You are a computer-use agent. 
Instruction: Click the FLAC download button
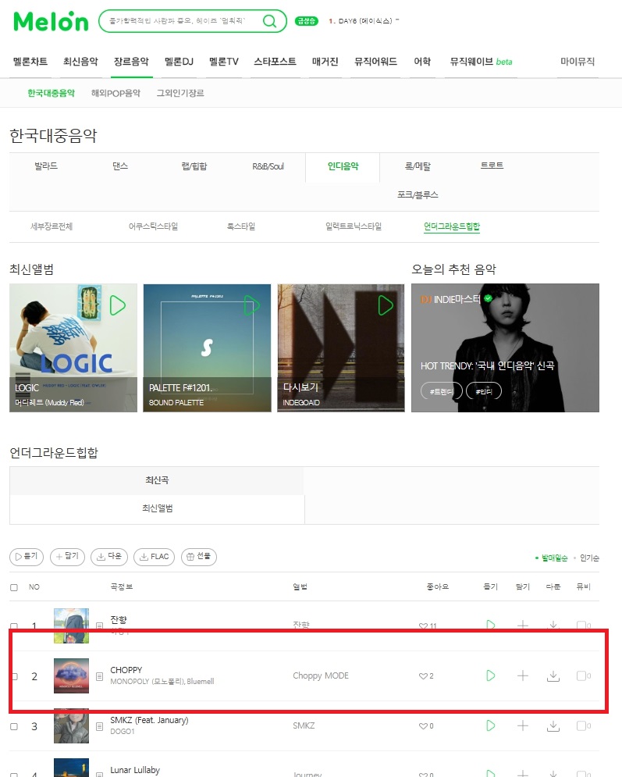point(154,557)
